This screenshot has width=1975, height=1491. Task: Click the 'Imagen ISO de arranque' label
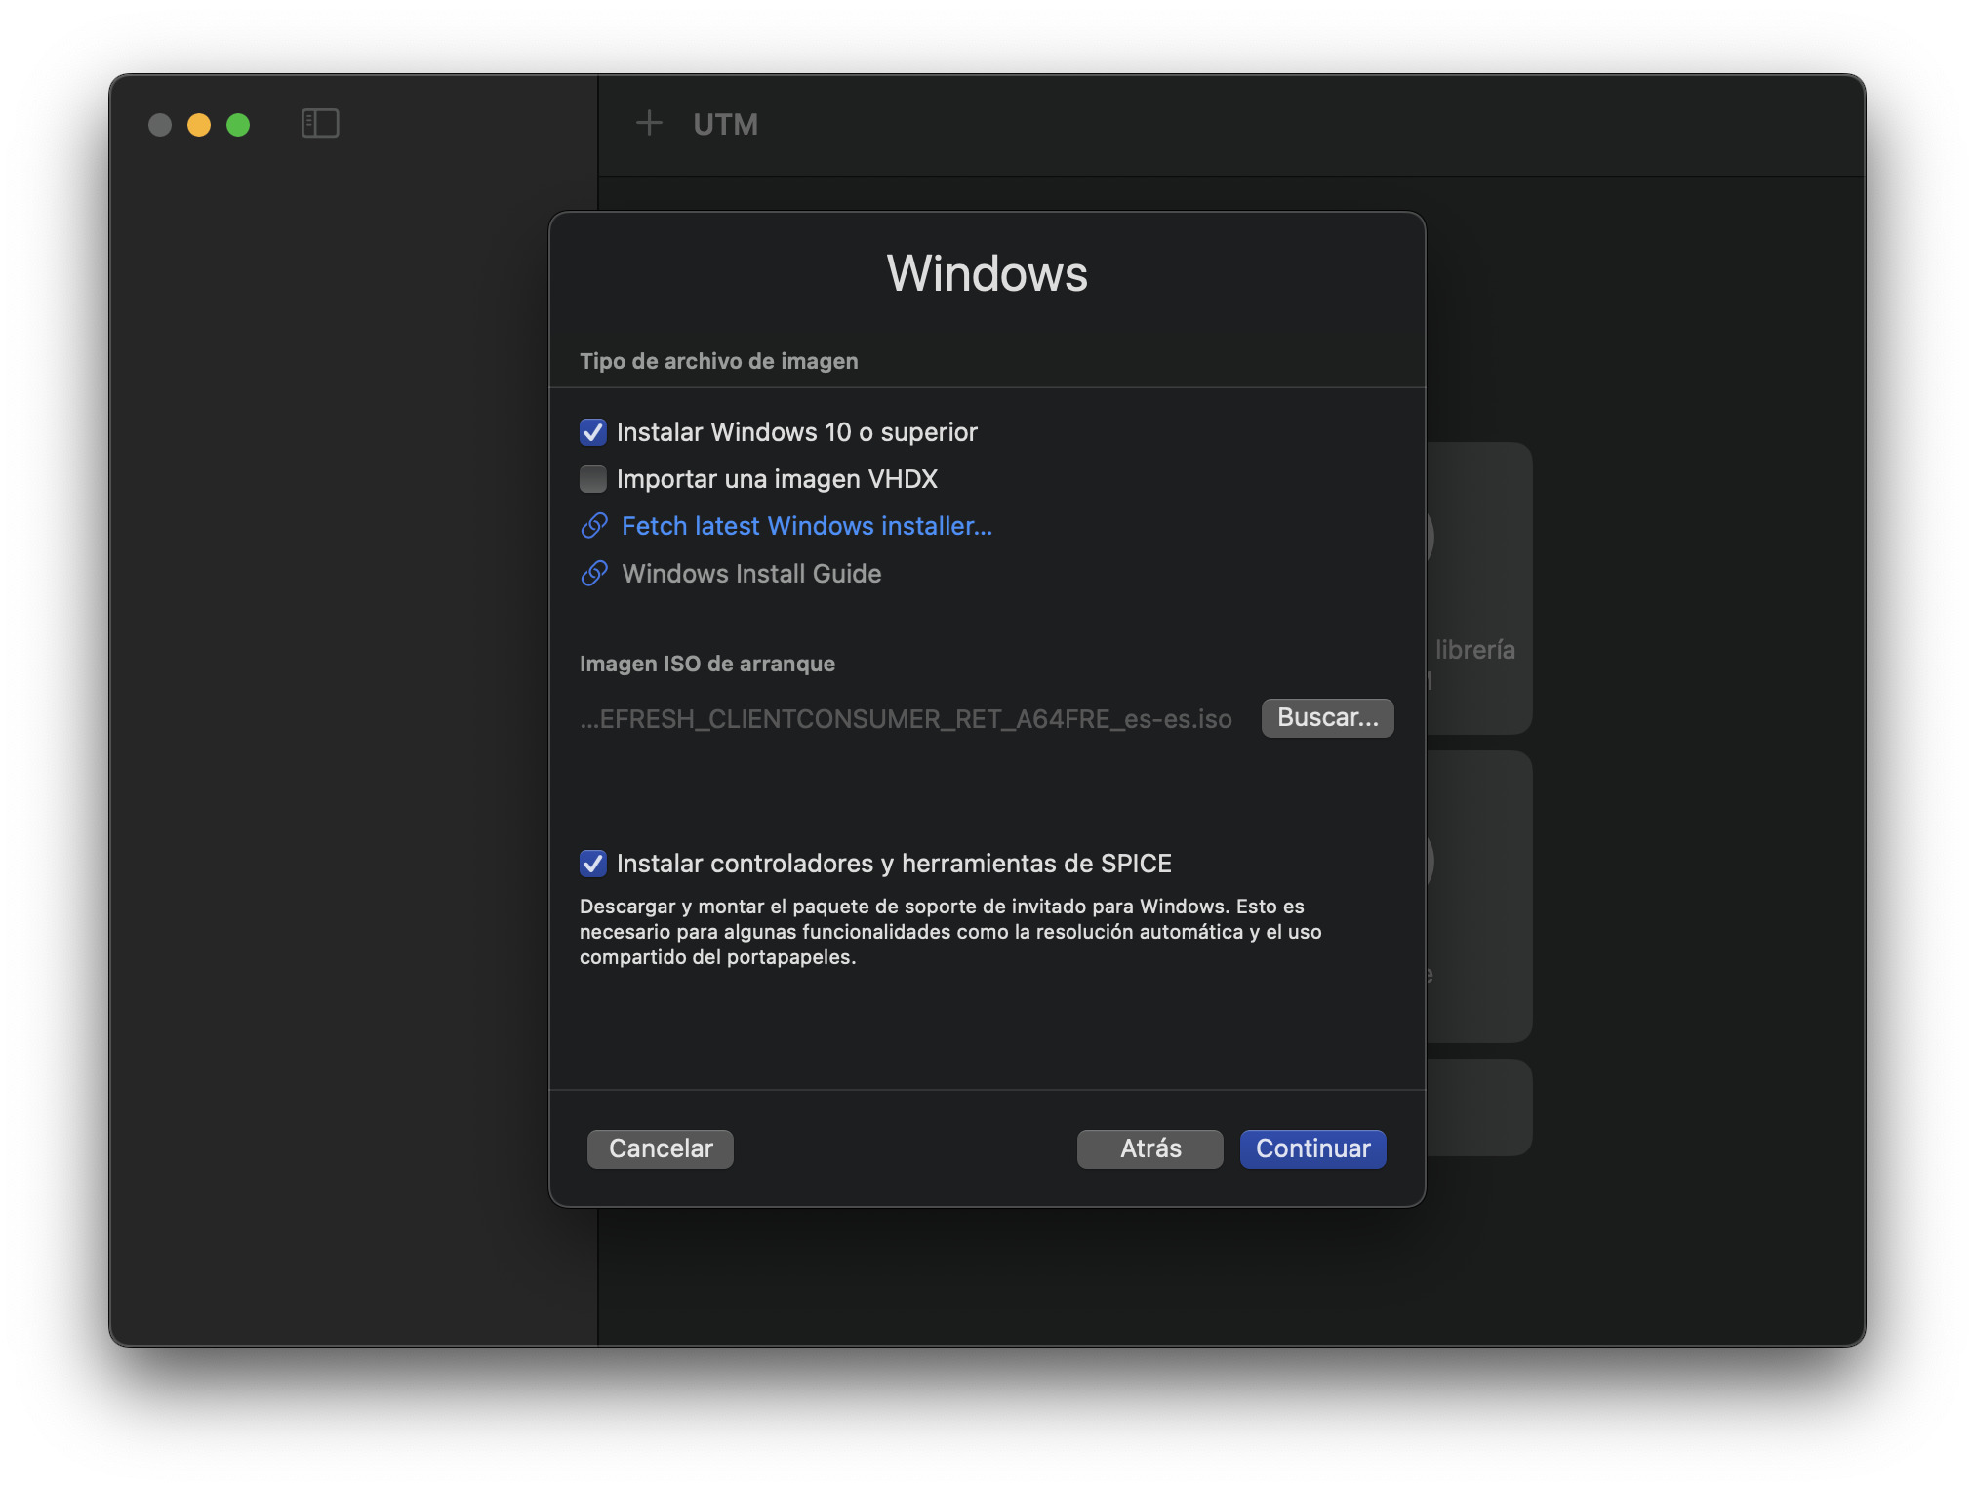(707, 664)
